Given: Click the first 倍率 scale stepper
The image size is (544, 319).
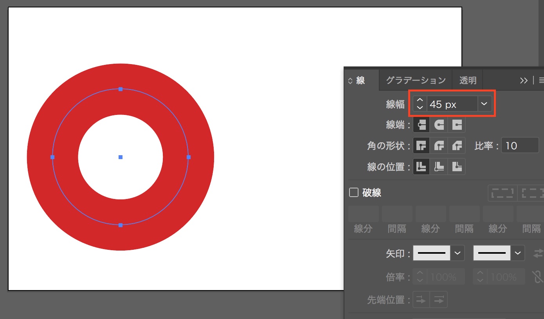Looking at the screenshot, I should pos(420,277).
